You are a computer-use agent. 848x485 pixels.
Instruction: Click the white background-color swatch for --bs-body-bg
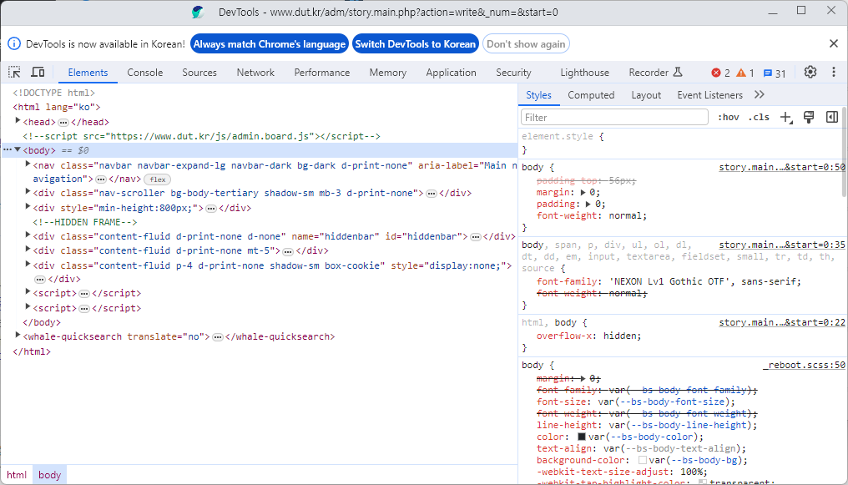(643, 460)
